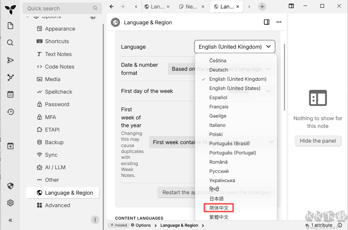Click the starred calendar bookmark icon
348x230 pixels.
(x=10, y=146)
